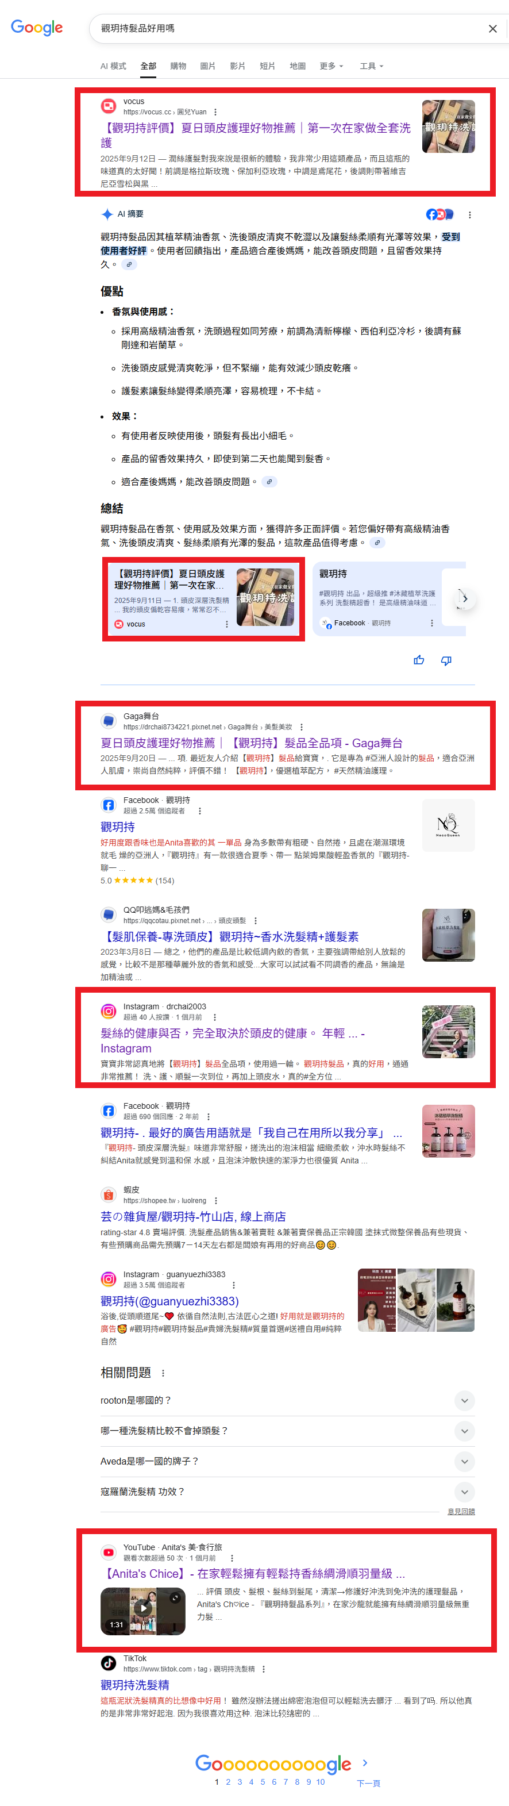
Task: Open the 工具 dropdown
Action: point(372,66)
